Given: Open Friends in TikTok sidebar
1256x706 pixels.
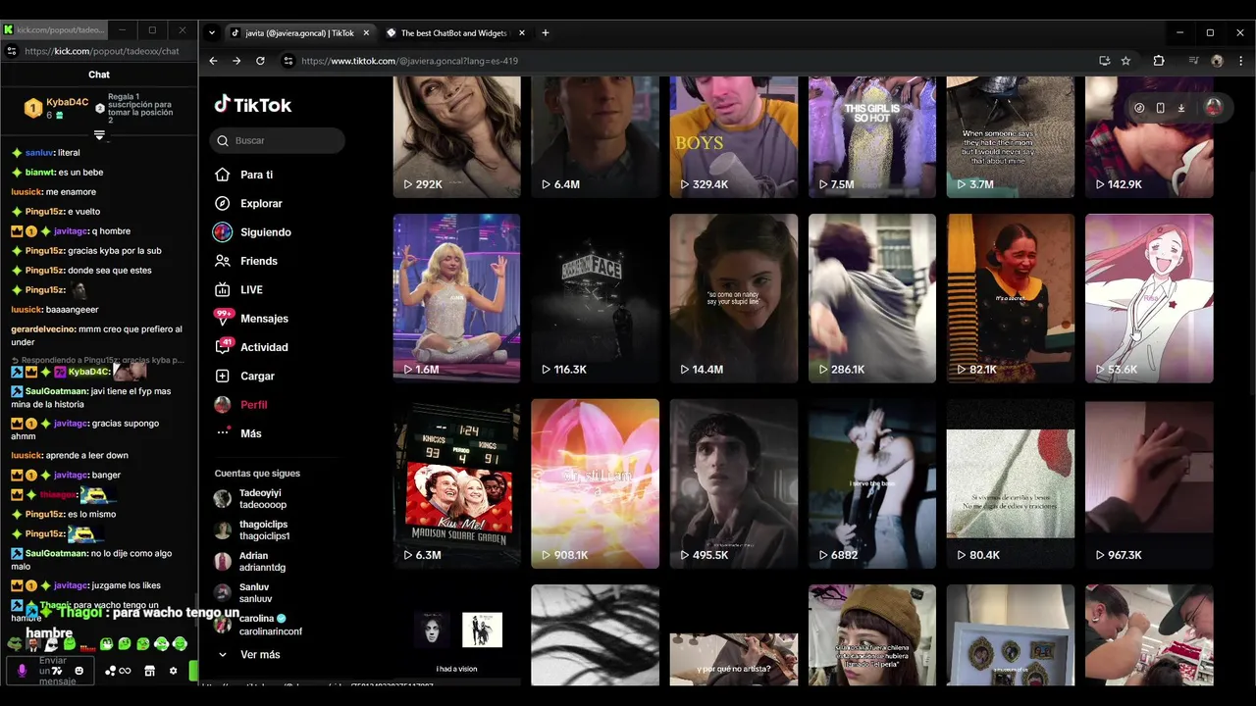Looking at the screenshot, I should click(246, 261).
